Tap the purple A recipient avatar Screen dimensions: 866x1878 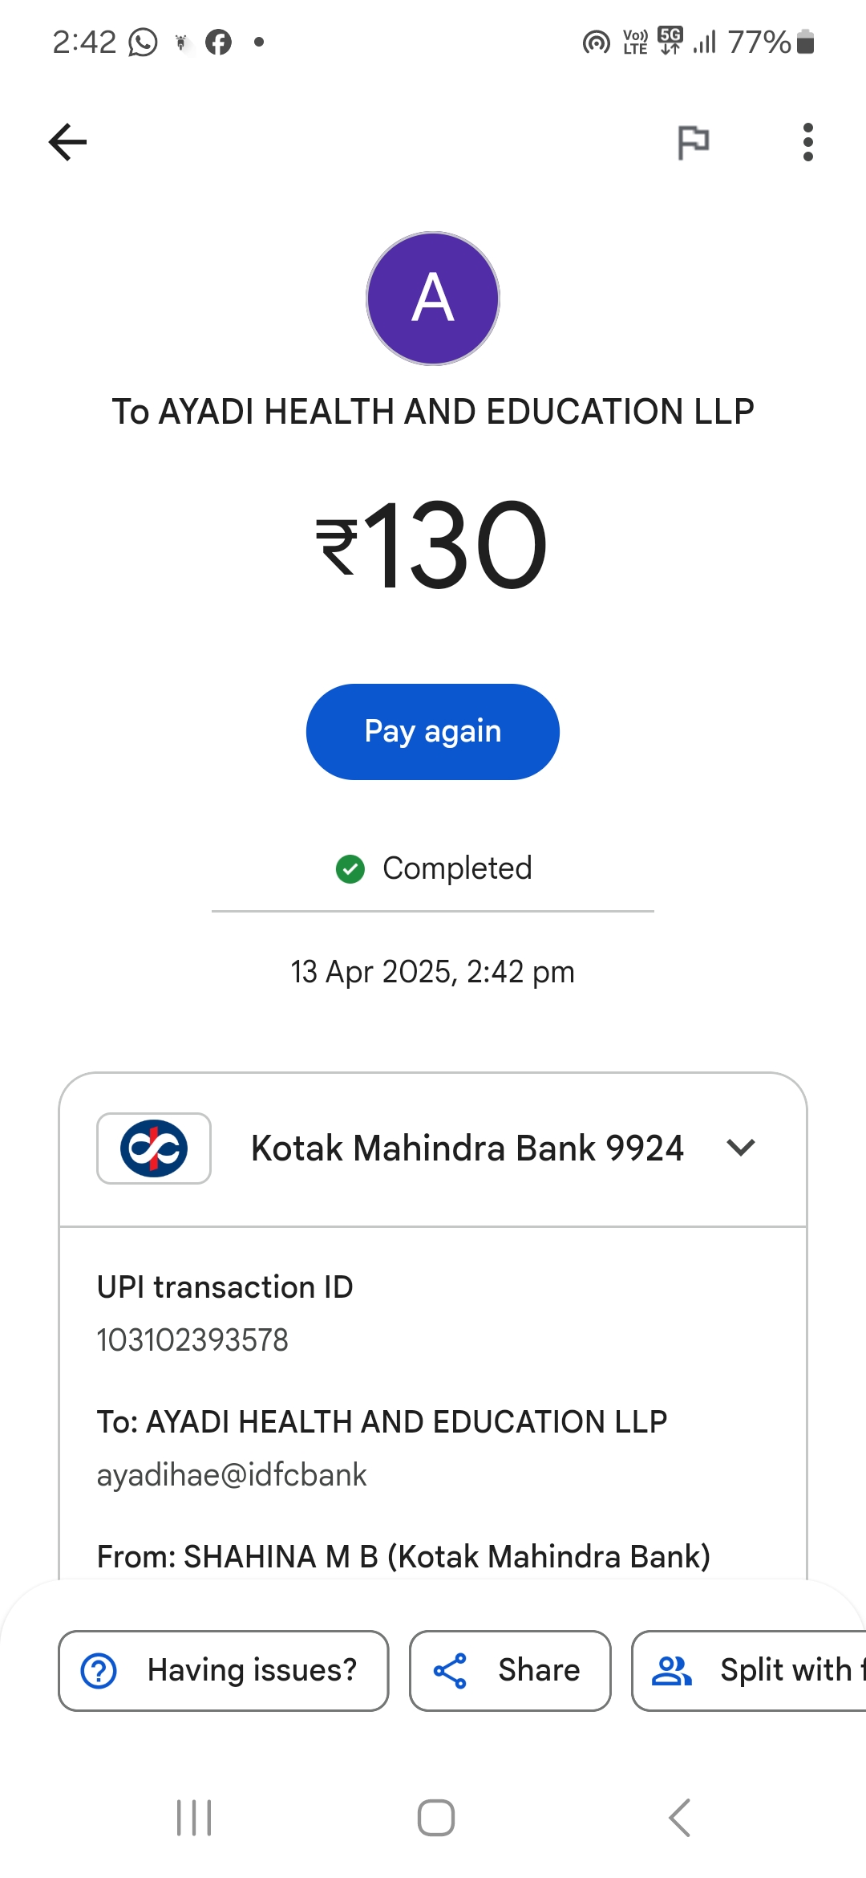433,299
